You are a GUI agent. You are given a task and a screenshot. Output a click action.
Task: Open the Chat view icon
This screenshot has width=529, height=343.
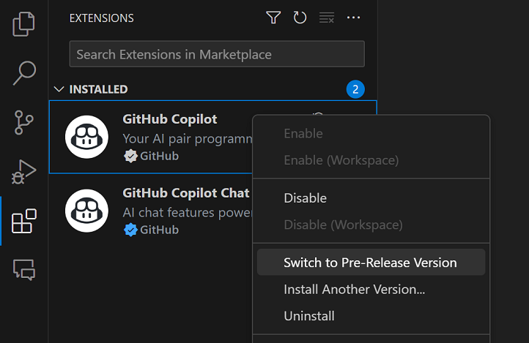24,270
